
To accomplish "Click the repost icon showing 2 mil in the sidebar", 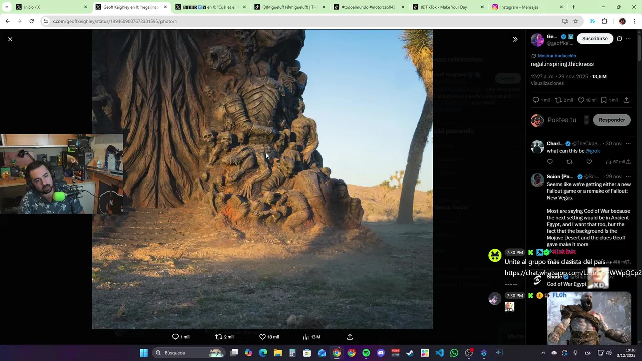I will [x=558, y=100].
